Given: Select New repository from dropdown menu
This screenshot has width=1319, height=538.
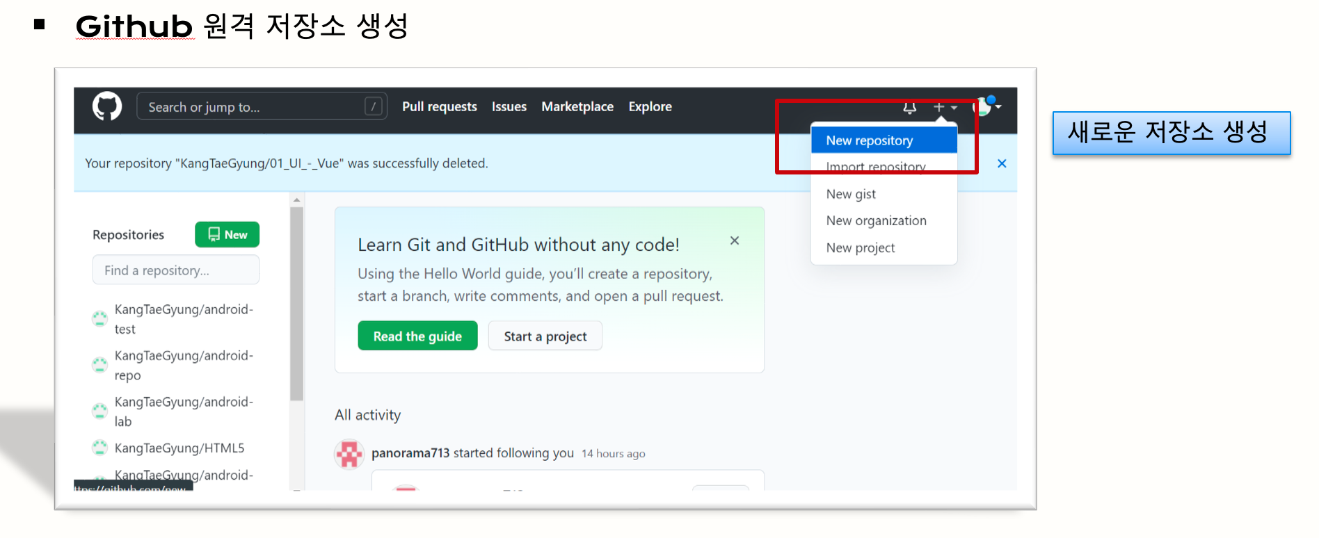Looking at the screenshot, I should tap(884, 140).
